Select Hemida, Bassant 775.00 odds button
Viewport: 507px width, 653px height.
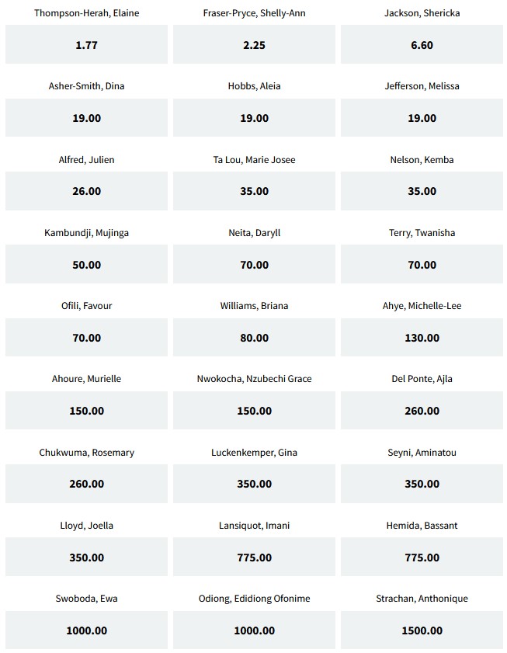coord(422,557)
